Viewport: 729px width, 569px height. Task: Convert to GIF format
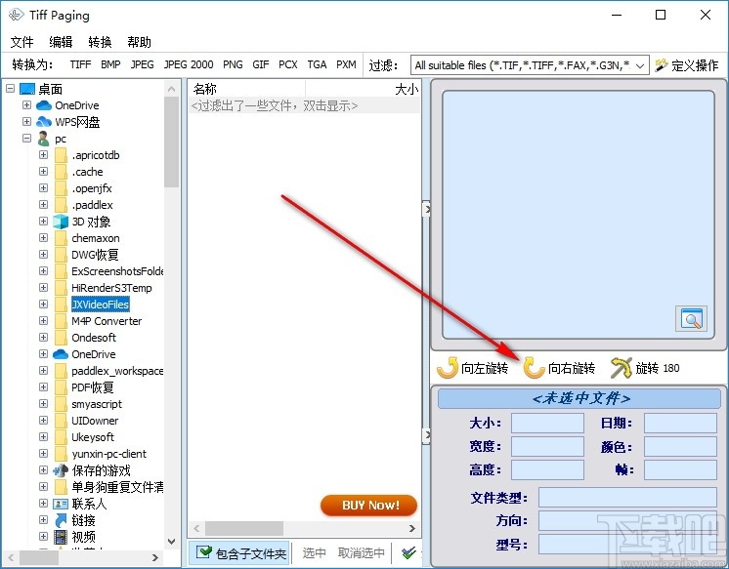click(260, 64)
